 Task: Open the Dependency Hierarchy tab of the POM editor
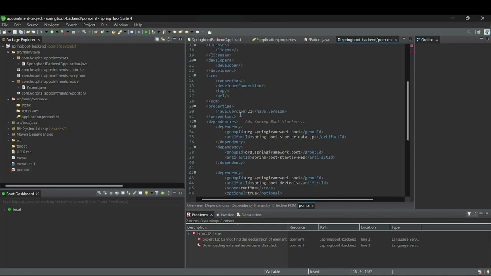250,205
